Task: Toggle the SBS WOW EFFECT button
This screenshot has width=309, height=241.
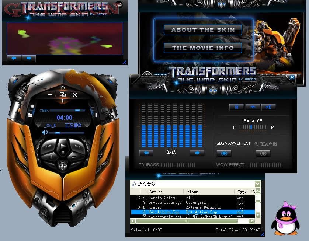Action: (x=224, y=153)
